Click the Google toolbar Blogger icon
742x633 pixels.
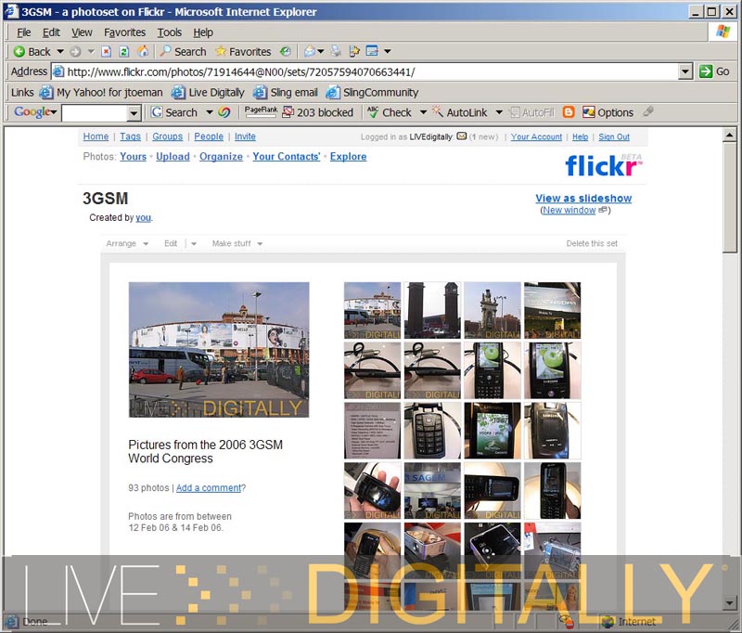click(x=569, y=112)
